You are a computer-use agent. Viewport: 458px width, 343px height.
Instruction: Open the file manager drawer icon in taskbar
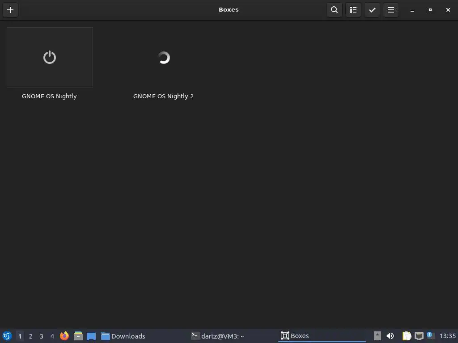point(78,336)
